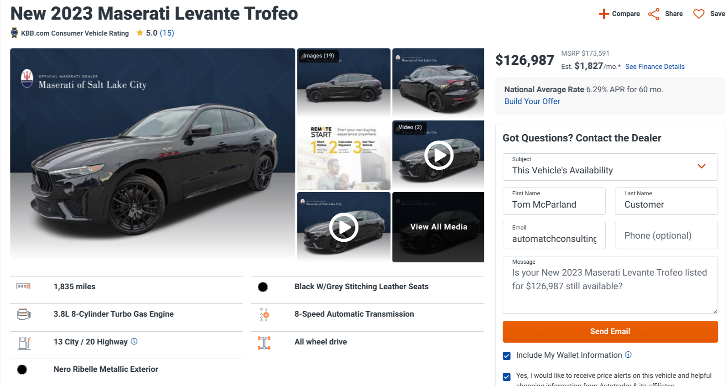This screenshot has width=728, height=386.
Task: Open See Finance Details link
Action: (655, 67)
